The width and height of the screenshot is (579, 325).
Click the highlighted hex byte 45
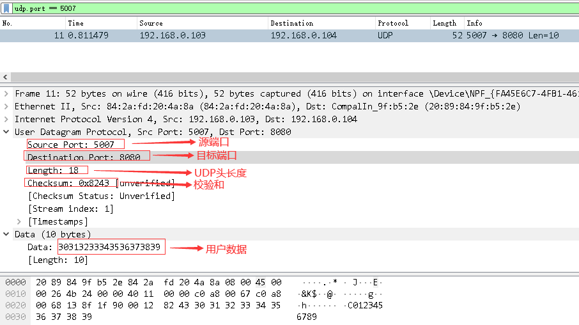[x=260, y=283]
